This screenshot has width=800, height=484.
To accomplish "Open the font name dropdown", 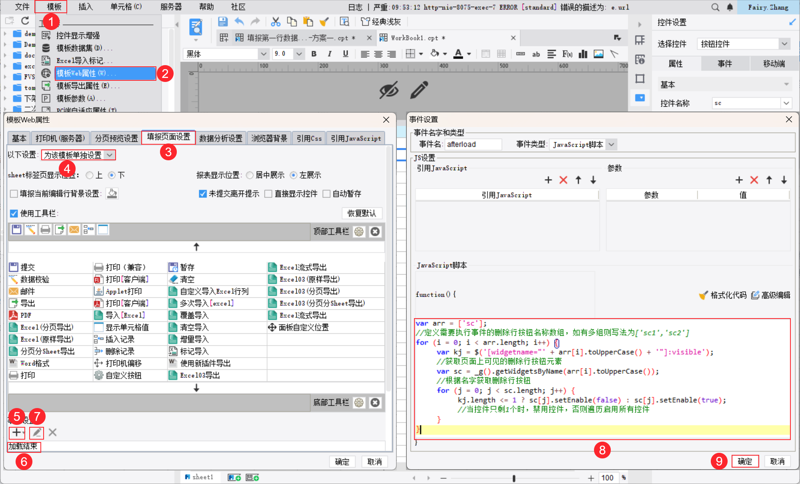I will (x=264, y=54).
